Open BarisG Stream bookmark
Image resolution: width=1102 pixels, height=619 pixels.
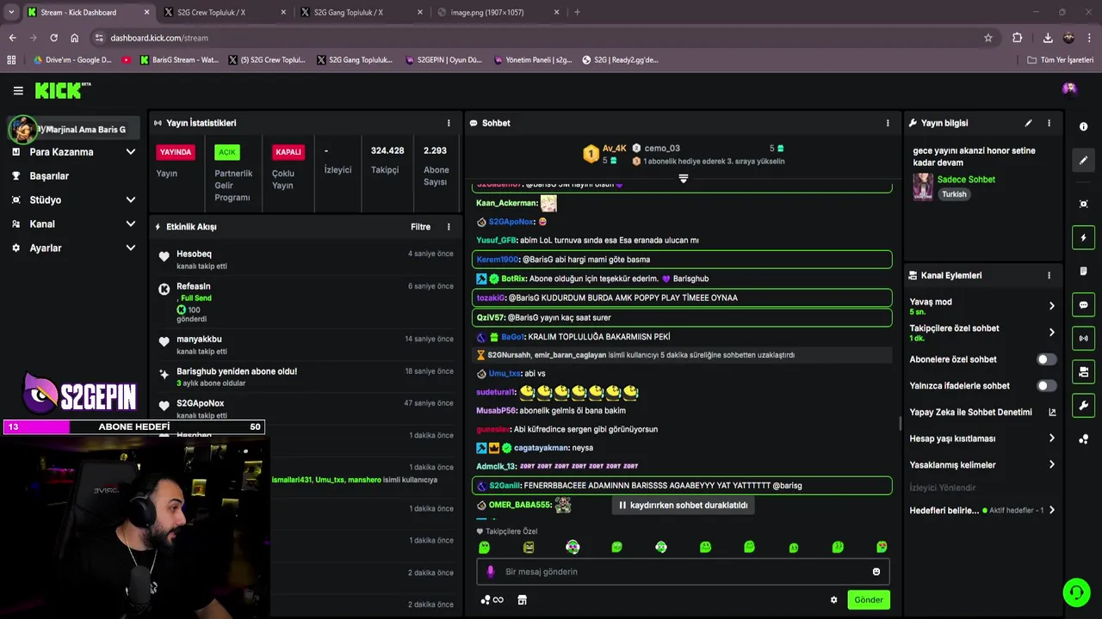179,60
